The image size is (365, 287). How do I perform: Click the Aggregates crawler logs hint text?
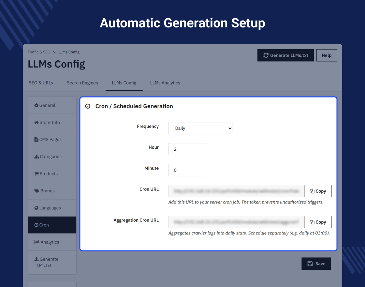tap(249, 233)
